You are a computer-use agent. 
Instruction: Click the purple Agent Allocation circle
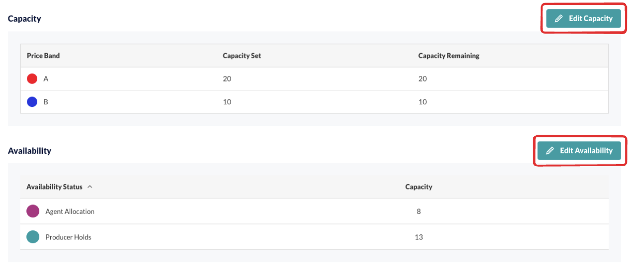click(33, 211)
